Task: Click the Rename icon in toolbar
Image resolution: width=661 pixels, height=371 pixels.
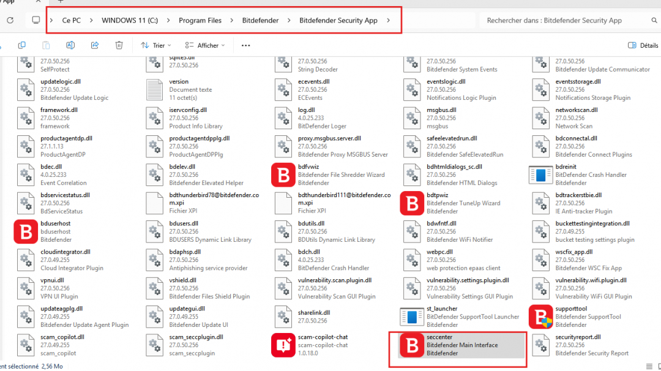Action: point(70,45)
